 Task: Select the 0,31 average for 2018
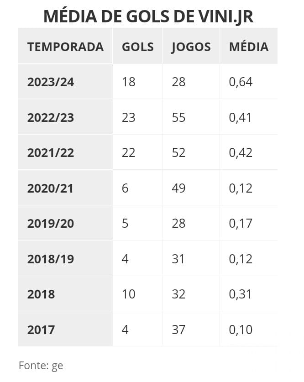[241, 294]
